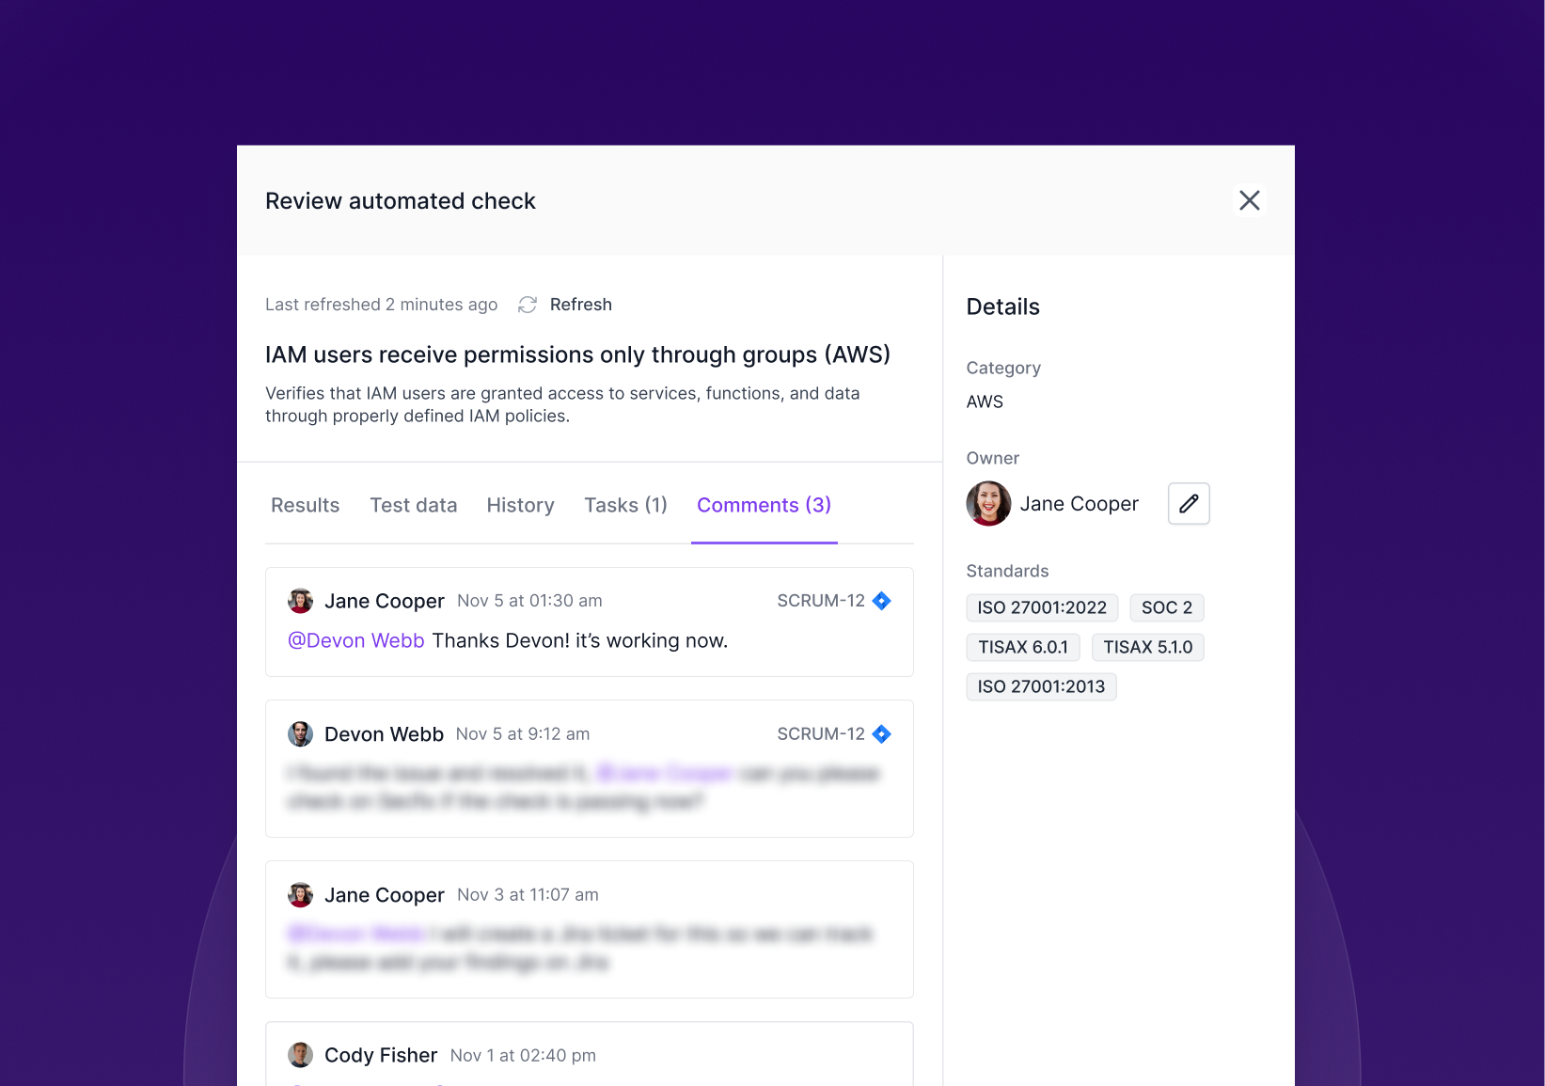The height and width of the screenshot is (1086, 1545).
Task: Click 'Thanks Devon! it's working now.' comment text
Action: [580, 640]
